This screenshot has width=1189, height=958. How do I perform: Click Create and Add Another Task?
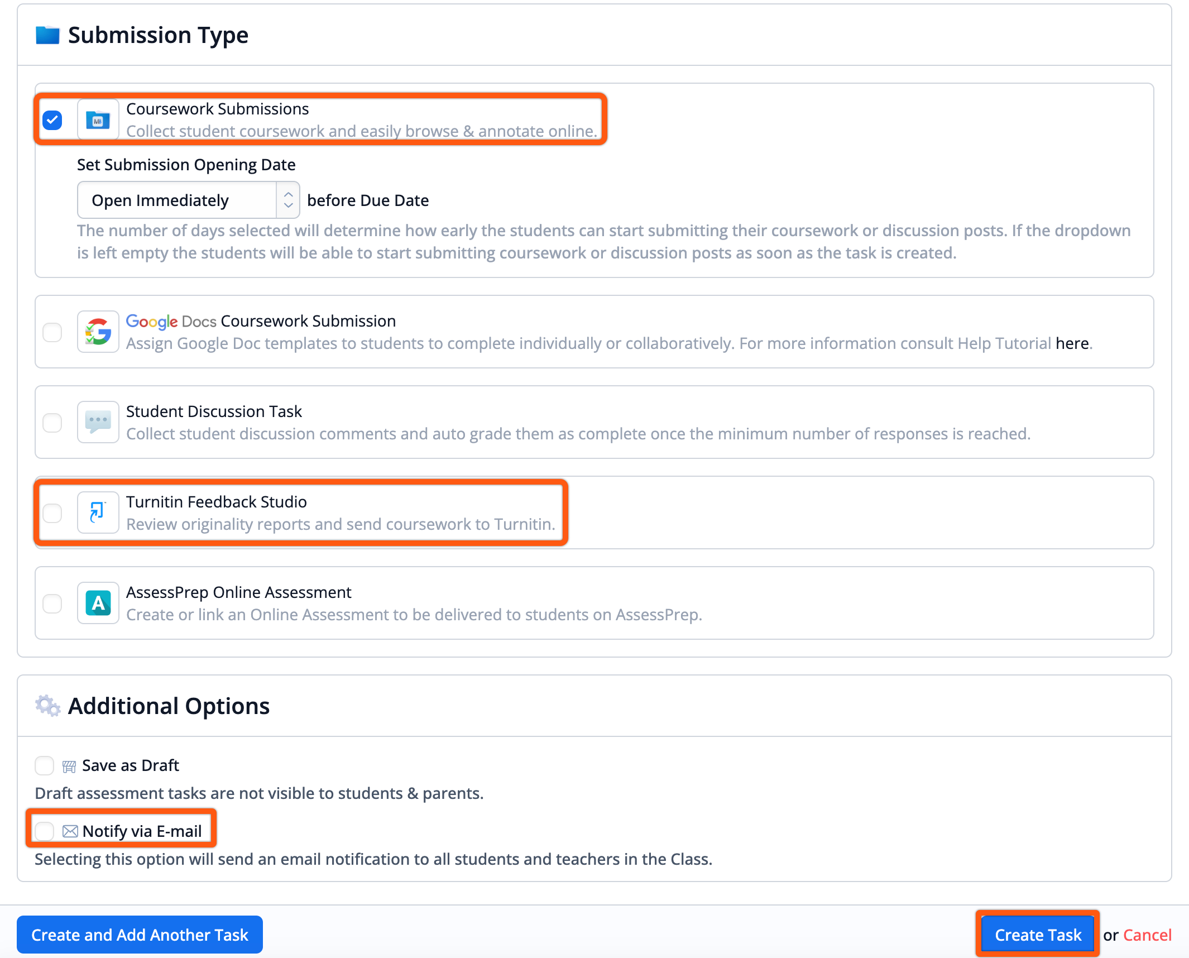[x=140, y=935]
